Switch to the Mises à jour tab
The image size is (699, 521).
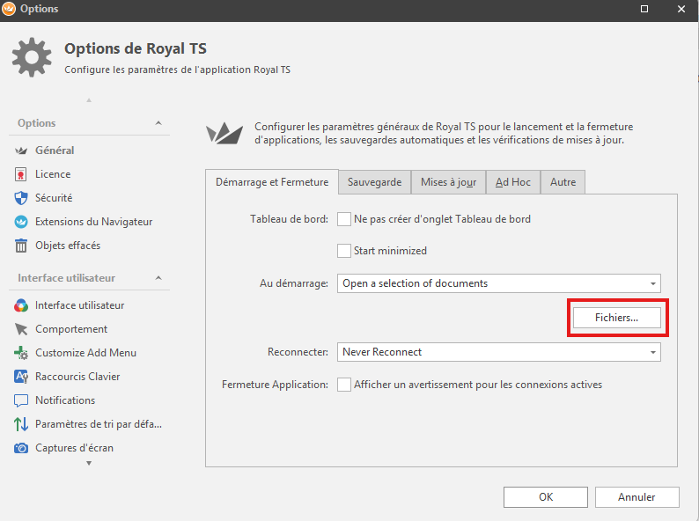coord(448,182)
